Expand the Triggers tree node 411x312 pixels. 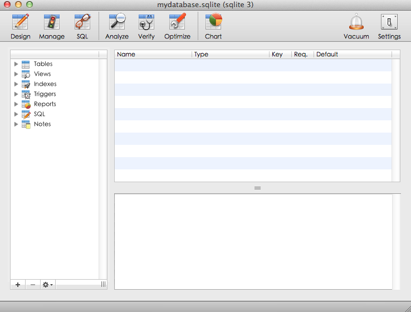tap(16, 94)
